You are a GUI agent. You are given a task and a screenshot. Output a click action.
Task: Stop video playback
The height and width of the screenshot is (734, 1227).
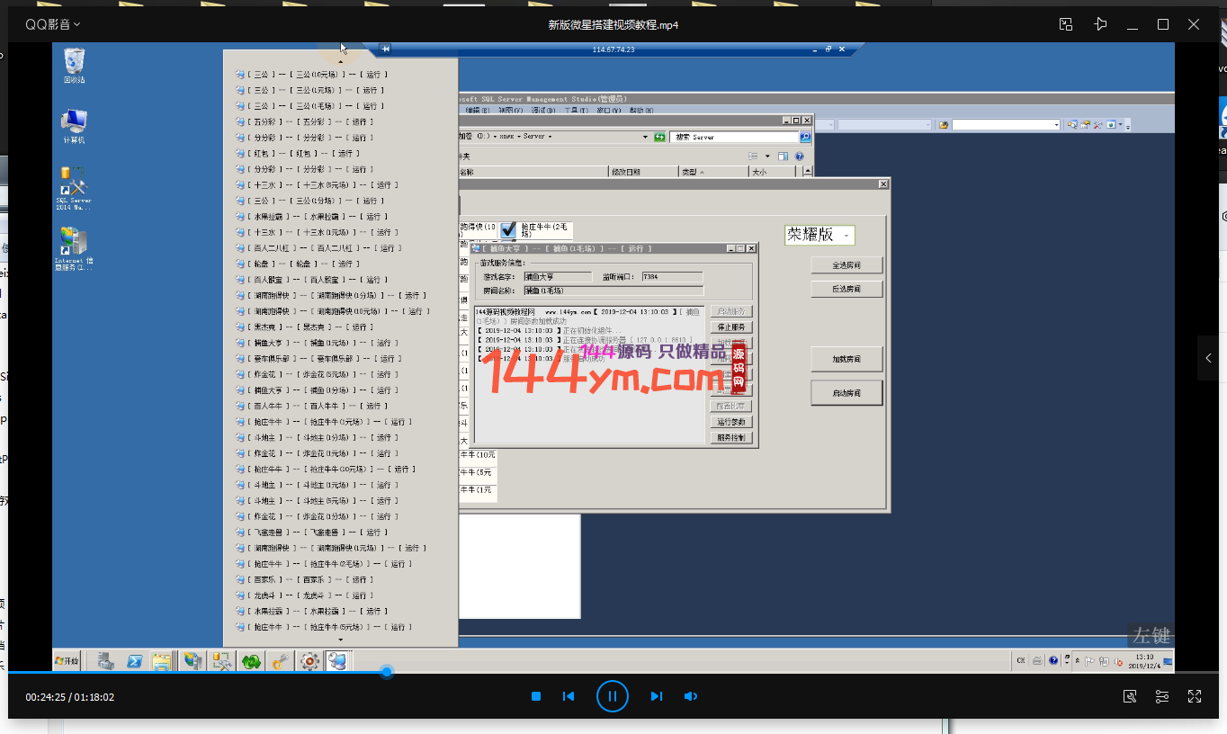[536, 696]
